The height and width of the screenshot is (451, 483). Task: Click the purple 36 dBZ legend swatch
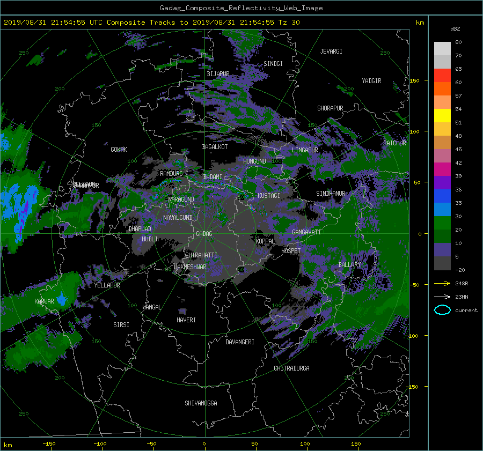(442, 182)
